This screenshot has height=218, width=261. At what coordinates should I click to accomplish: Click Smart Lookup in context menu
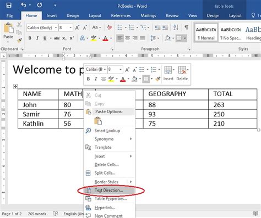pyautogui.click(x=110, y=131)
